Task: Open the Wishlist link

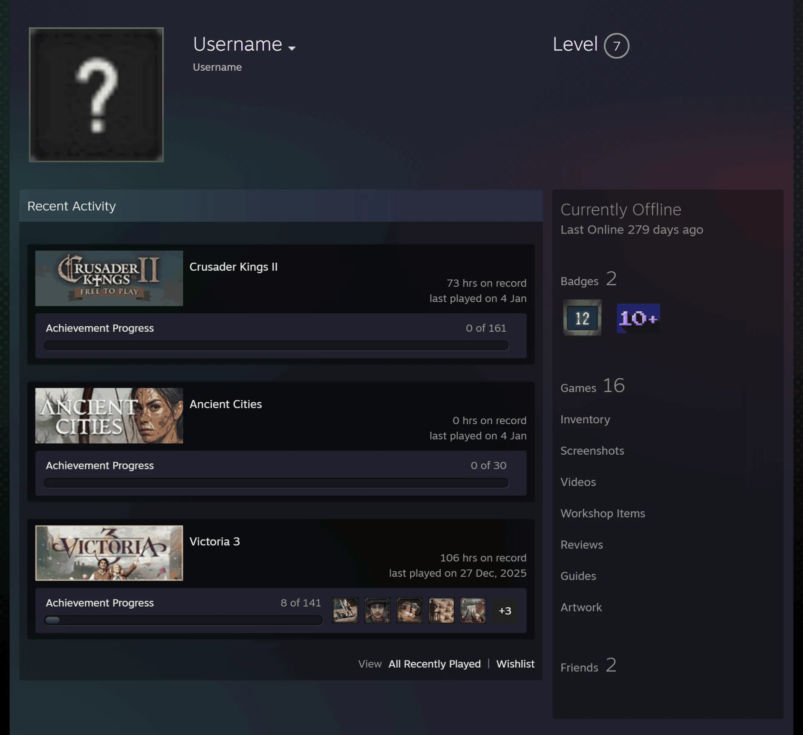Action: (x=515, y=664)
